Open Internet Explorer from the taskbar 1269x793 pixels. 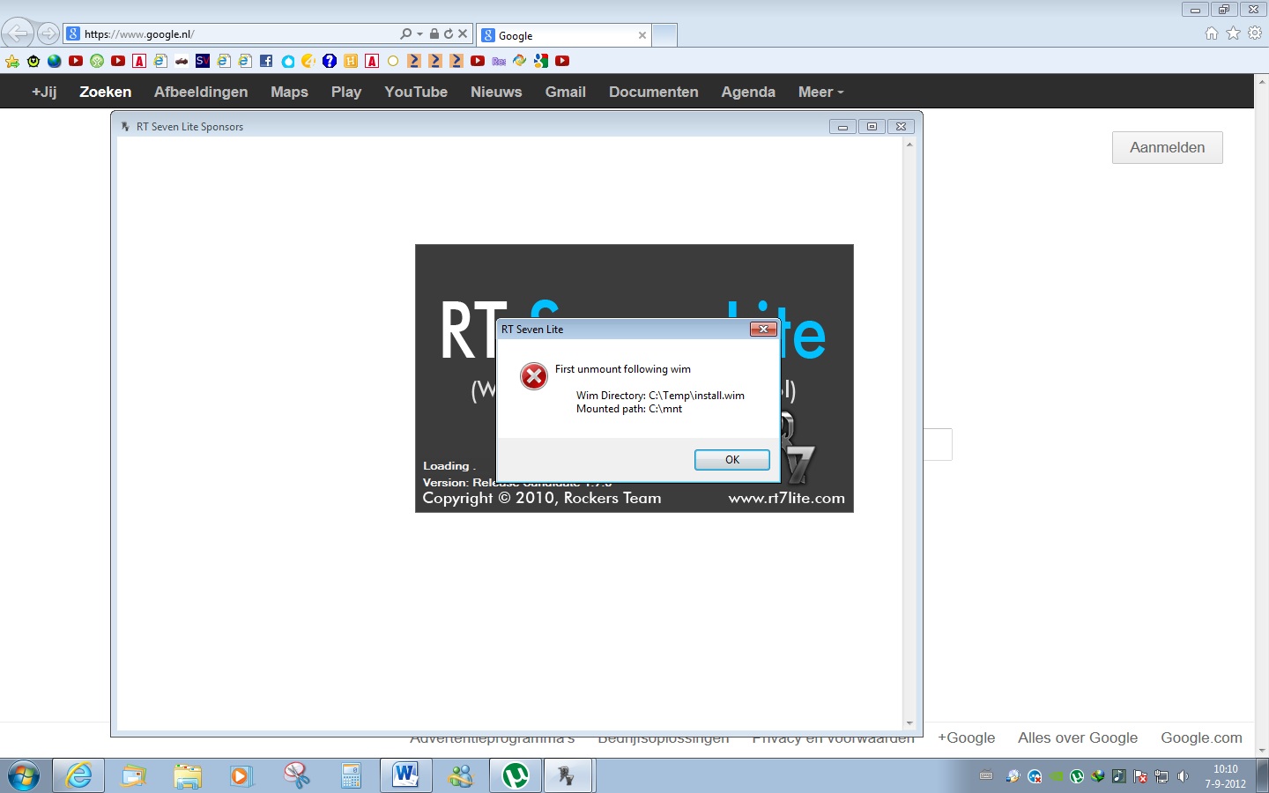pos(78,776)
